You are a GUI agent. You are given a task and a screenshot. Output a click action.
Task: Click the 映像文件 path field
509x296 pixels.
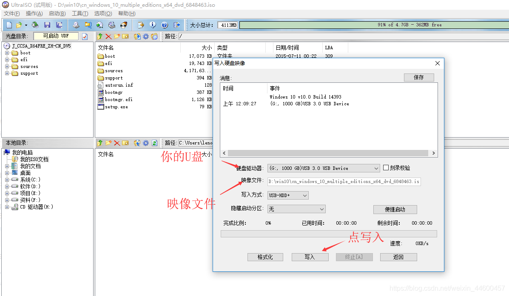(x=344, y=182)
